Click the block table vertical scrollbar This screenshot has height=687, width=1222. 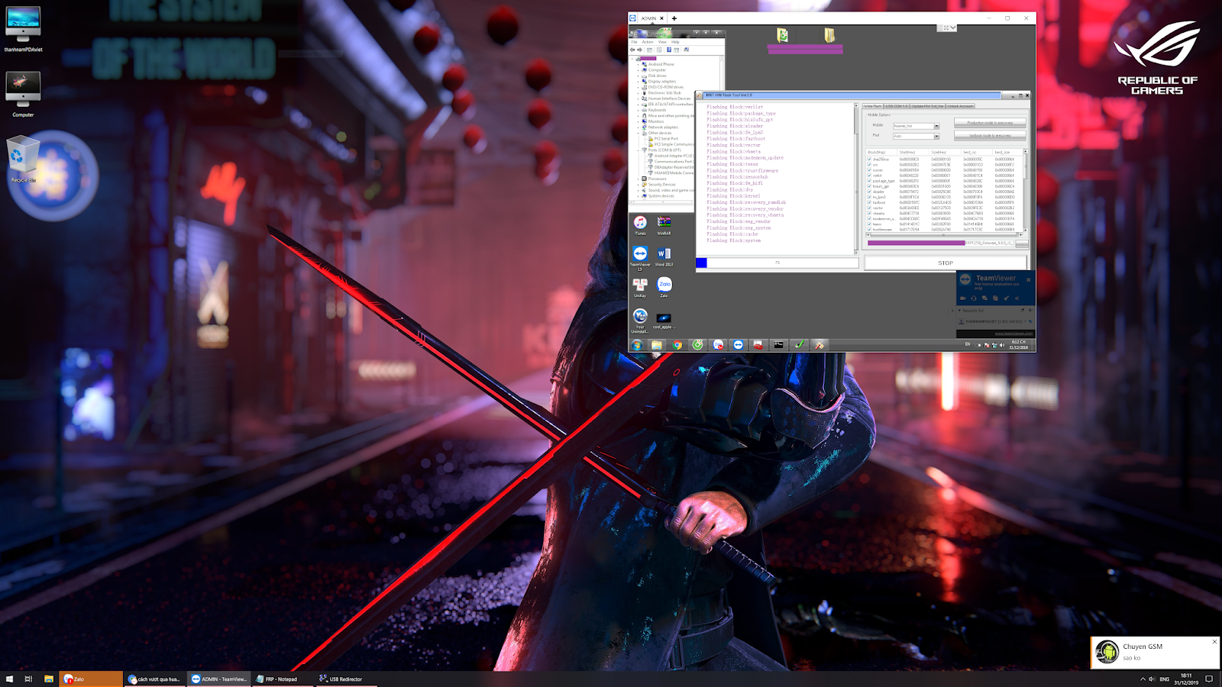click(x=1026, y=191)
